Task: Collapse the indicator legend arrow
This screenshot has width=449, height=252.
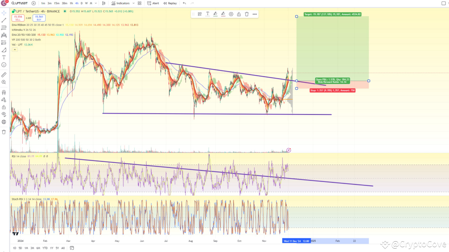Action: point(14,49)
